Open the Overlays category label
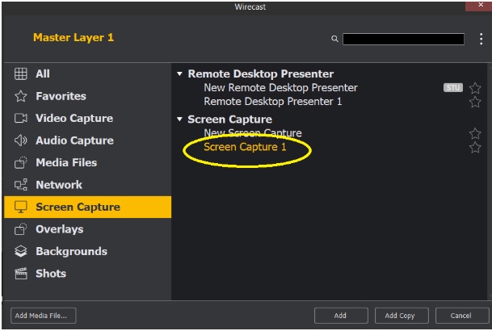The height and width of the screenshot is (331, 492). pos(60,229)
